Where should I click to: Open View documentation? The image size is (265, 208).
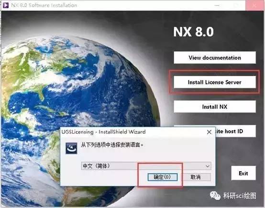point(215,58)
